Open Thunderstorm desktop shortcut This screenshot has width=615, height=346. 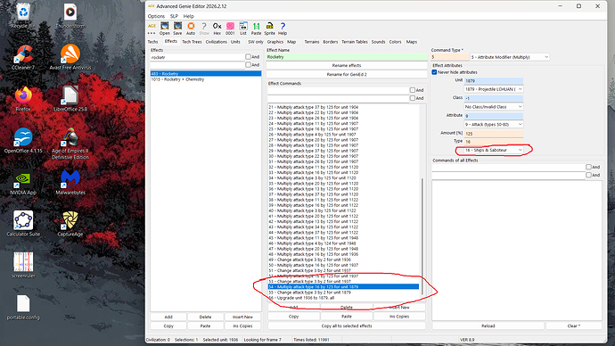[70, 16]
